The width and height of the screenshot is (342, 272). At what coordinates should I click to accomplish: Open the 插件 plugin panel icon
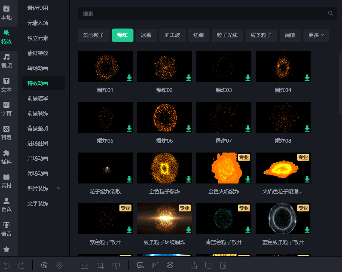(x=6, y=156)
